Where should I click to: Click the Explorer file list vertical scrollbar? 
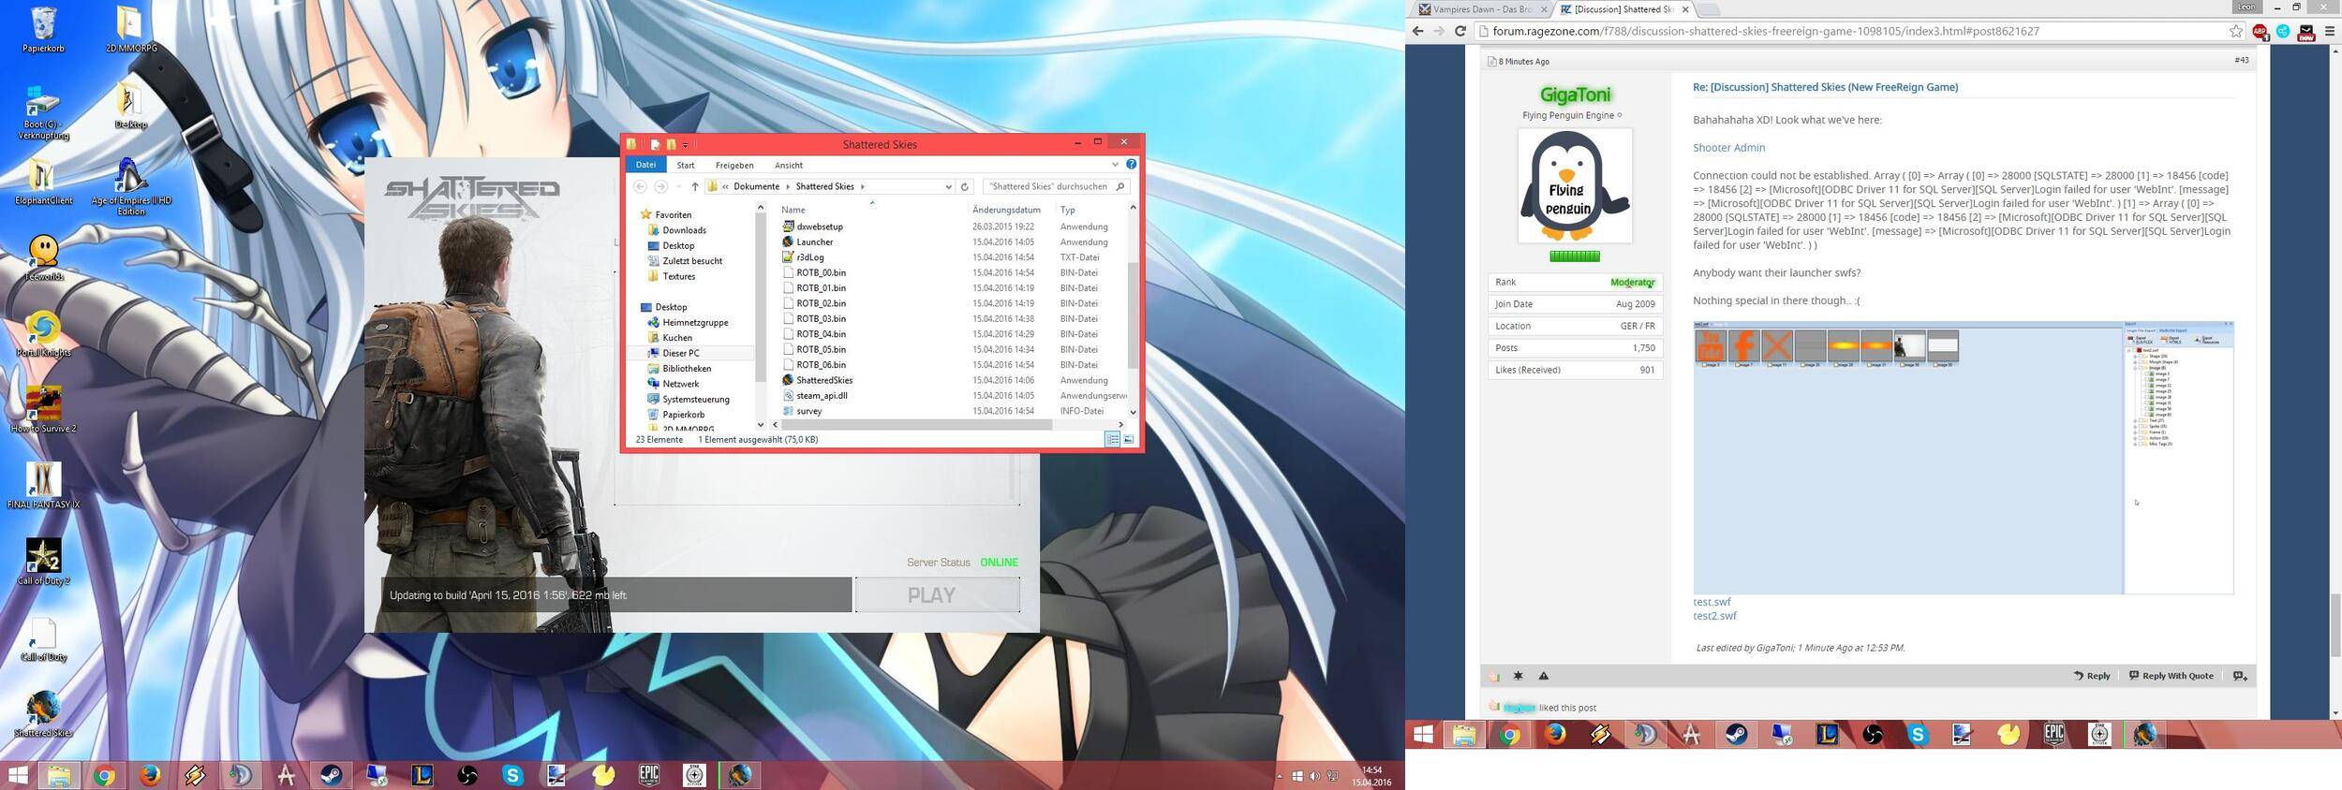pyautogui.click(x=1133, y=315)
